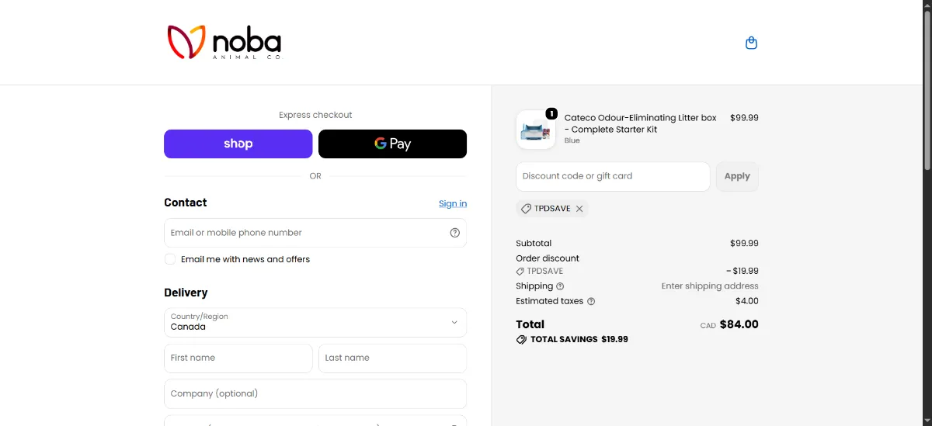
Task: Click the Express checkout label
Action: [x=315, y=115]
